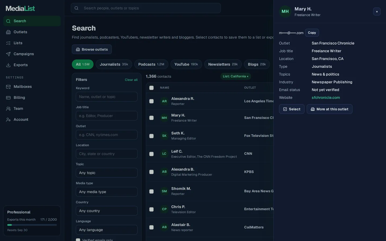386x241 pixels.
Task: Switch to the YouTube tab
Action: [186, 64]
